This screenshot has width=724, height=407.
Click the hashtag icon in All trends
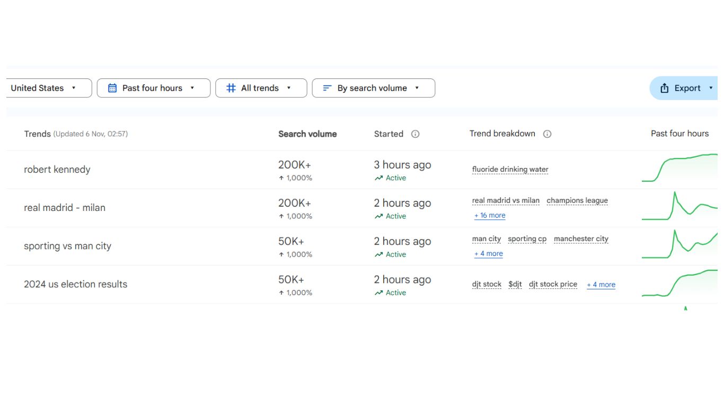[x=231, y=88]
